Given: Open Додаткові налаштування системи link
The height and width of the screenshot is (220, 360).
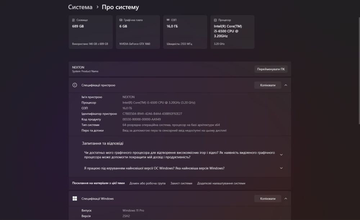Looking at the screenshot, I should tap(221, 183).
